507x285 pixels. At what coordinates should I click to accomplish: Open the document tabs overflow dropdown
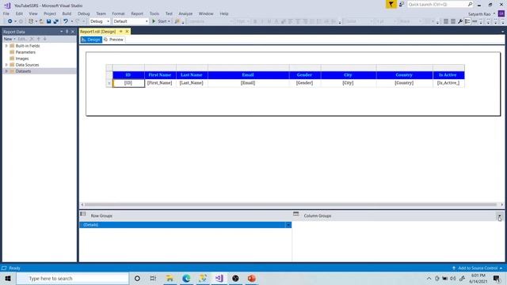pos(502,32)
